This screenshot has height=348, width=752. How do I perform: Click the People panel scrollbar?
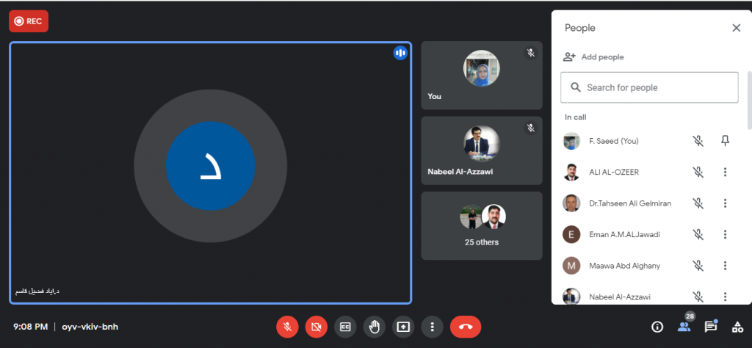749,99
